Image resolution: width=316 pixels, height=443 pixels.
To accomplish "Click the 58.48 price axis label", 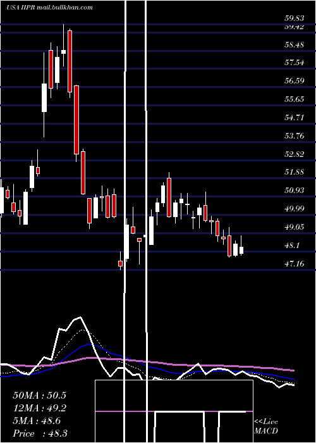I will click(295, 45).
